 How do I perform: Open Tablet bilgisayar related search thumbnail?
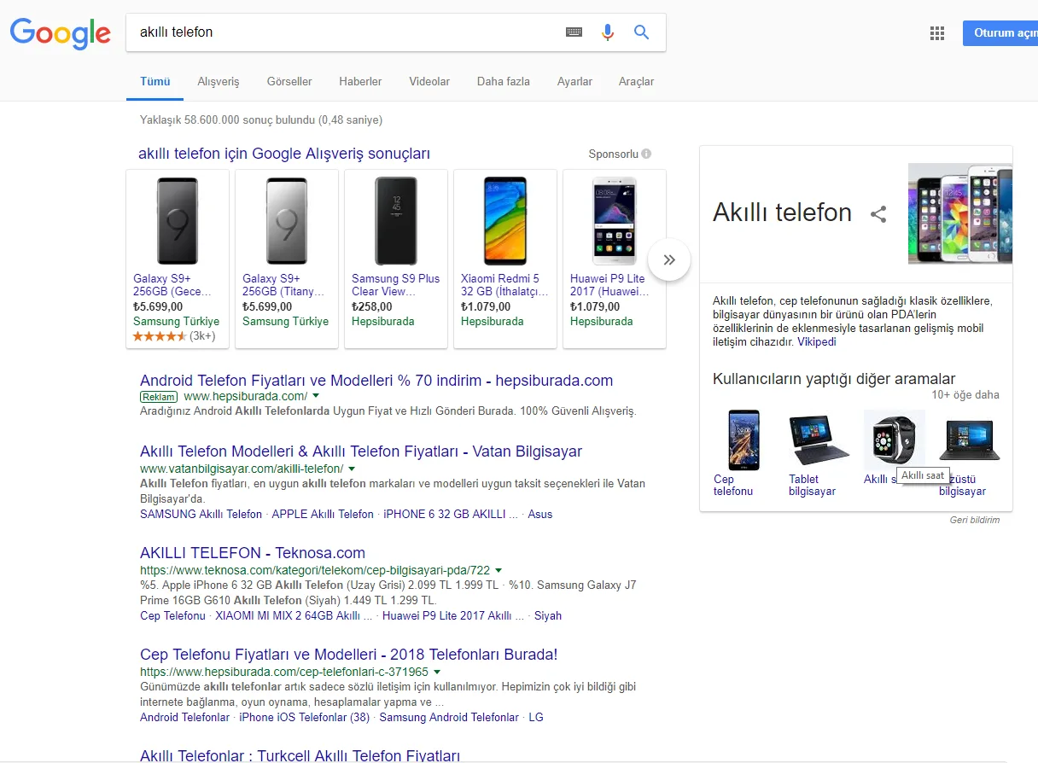pos(818,440)
